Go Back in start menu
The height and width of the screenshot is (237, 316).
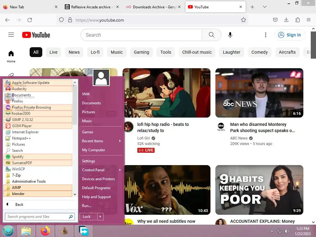coord(19,205)
